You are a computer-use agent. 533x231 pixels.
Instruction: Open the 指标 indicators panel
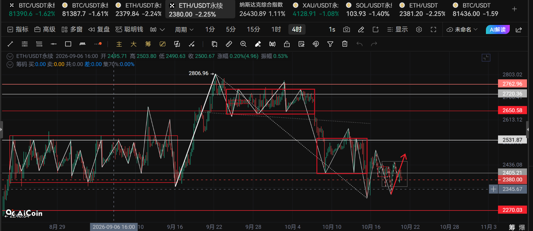18,29
